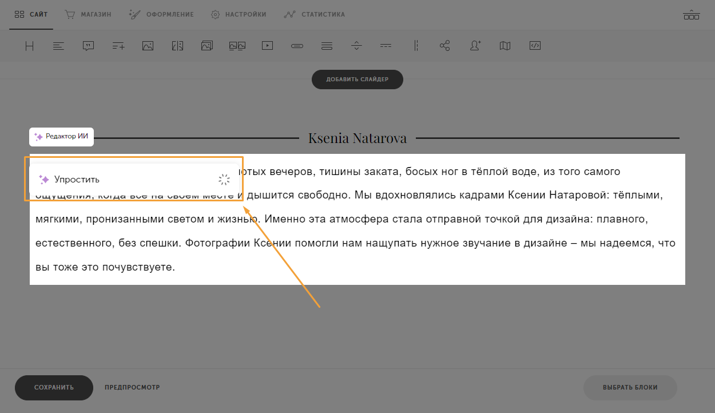This screenshot has width=715, height=413.
Task: Add a dashed divider line block
Action: pos(386,46)
